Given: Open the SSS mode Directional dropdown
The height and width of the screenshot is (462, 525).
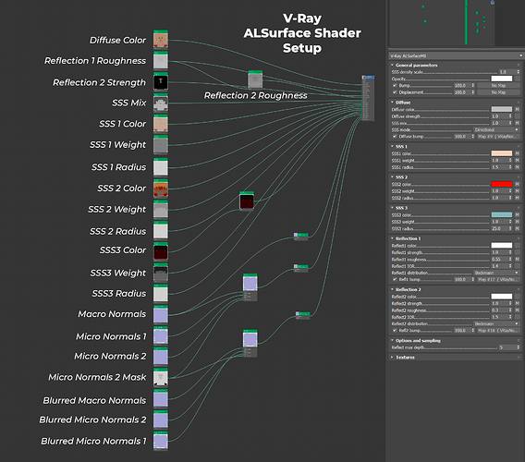Looking at the screenshot, I should tap(495, 129).
